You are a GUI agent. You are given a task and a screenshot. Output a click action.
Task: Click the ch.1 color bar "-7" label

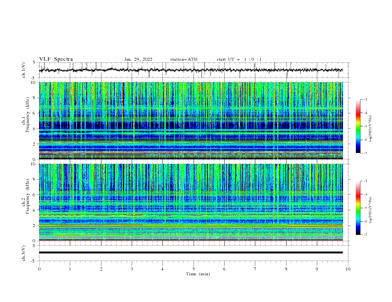(x=365, y=153)
